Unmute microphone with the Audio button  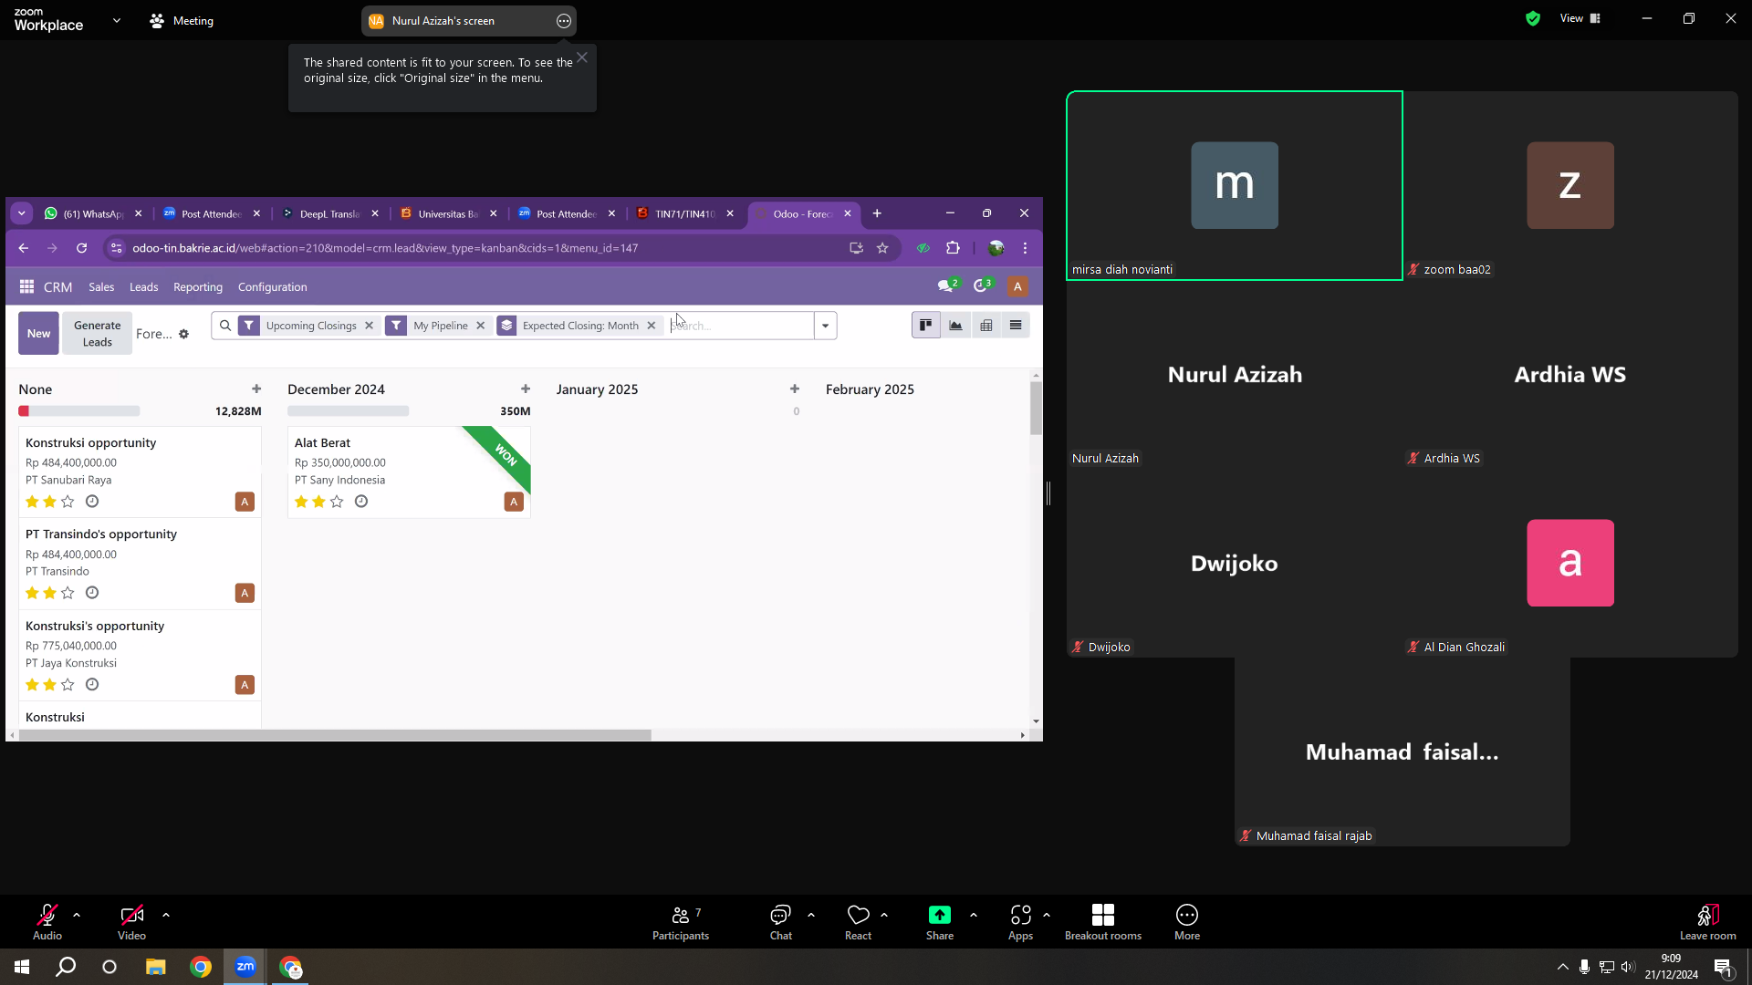click(47, 921)
